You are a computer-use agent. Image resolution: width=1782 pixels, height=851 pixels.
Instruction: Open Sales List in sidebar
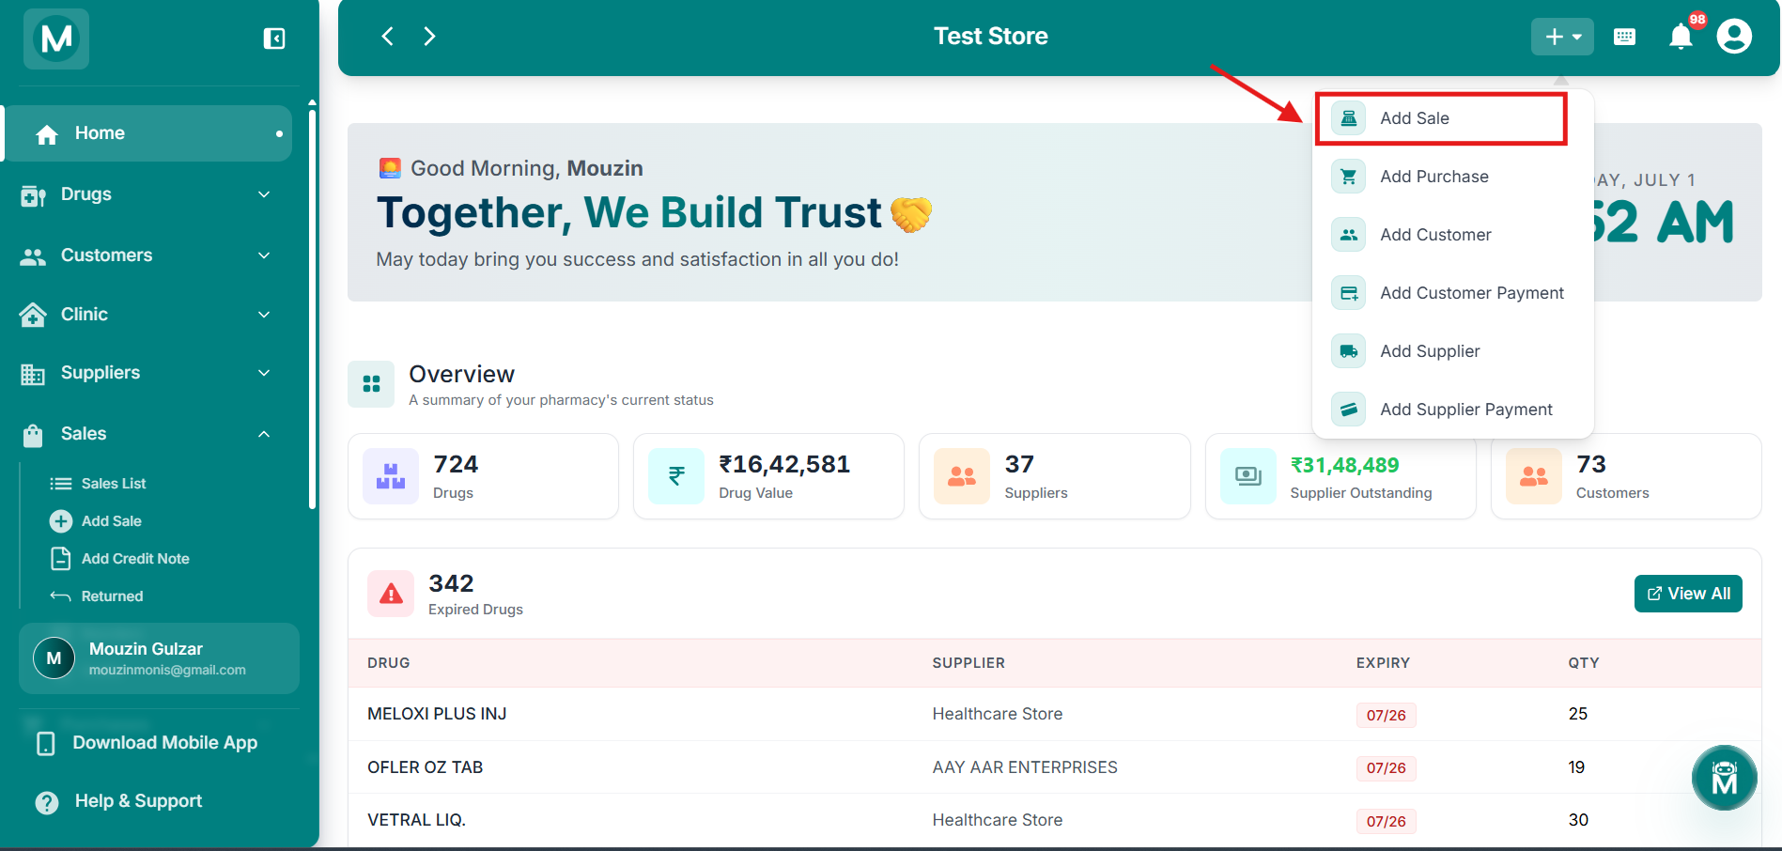[113, 484]
